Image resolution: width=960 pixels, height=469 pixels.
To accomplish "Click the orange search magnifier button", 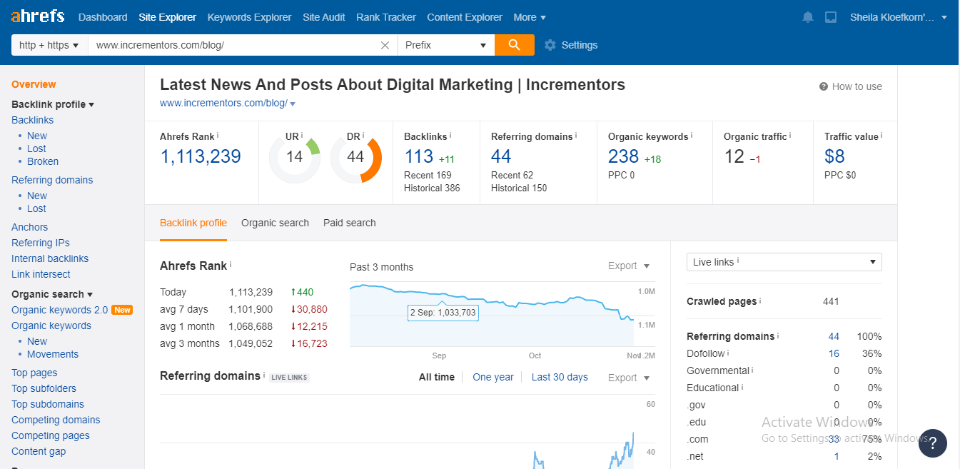I will tap(515, 45).
